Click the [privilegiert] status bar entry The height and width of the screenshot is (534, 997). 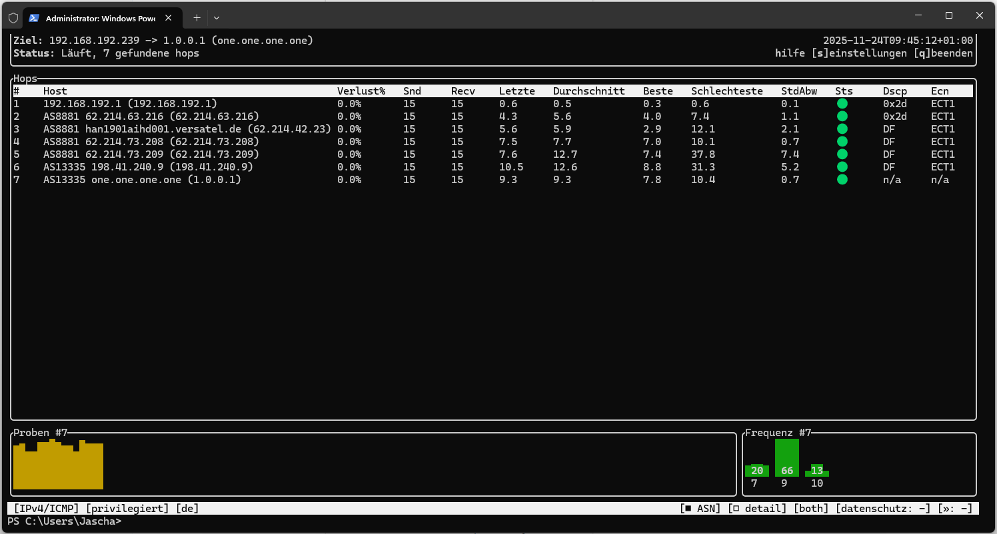pos(127,509)
